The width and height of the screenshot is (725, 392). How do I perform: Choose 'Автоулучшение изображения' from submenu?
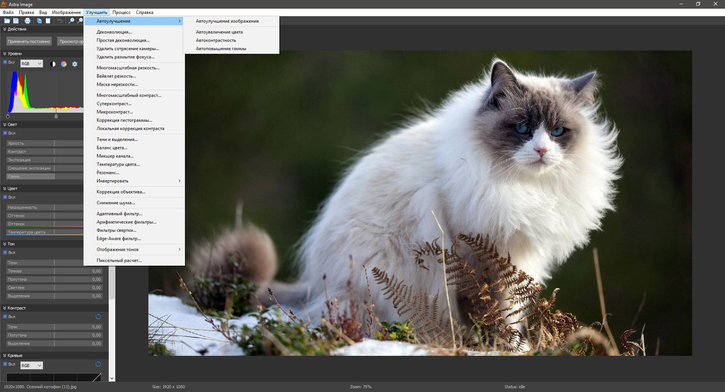click(x=231, y=21)
